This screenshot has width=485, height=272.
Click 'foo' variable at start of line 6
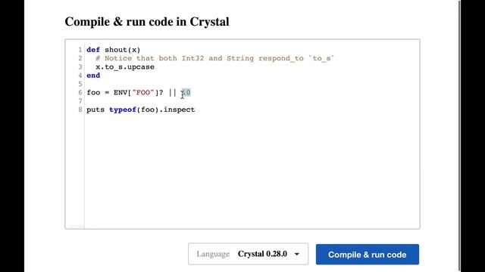(x=93, y=92)
